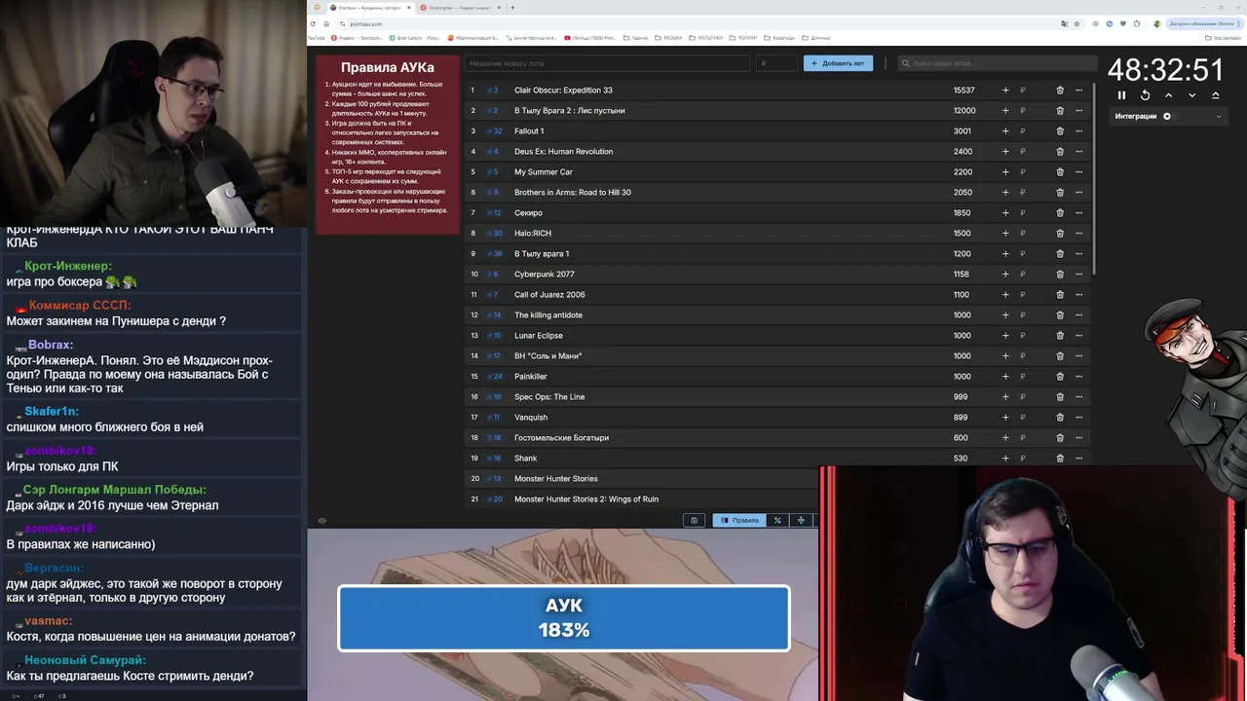
Task: Open The killing antidote options menu
Action: [1078, 315]
